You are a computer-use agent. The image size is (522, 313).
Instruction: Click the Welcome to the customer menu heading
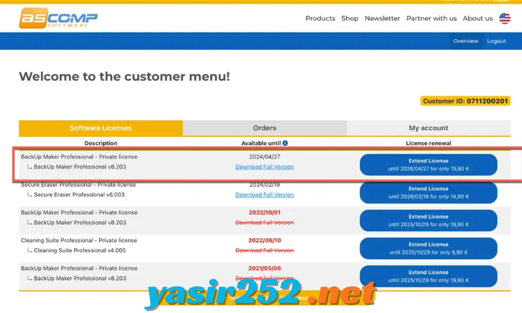(124, 77)
